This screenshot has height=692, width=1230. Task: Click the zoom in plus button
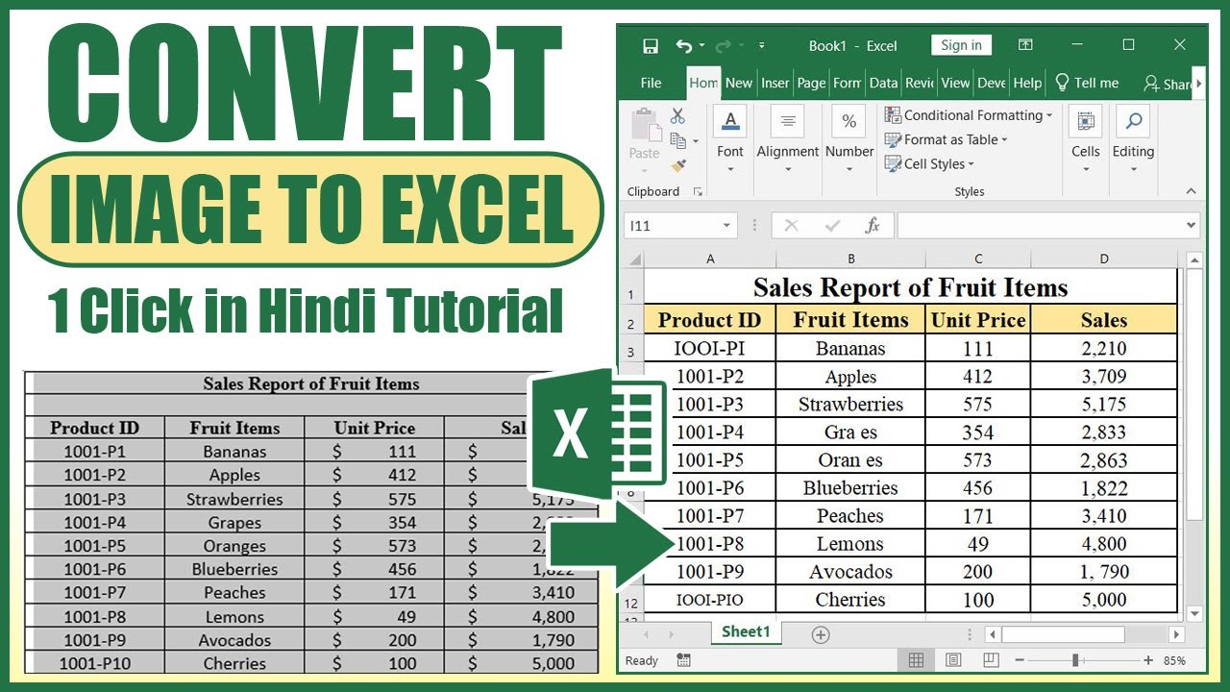(x=1148, y=660)
